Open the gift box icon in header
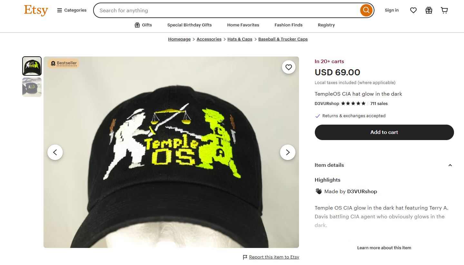This screenshot has width=464, height=265. pyautogui.click(x=429, y=10)
